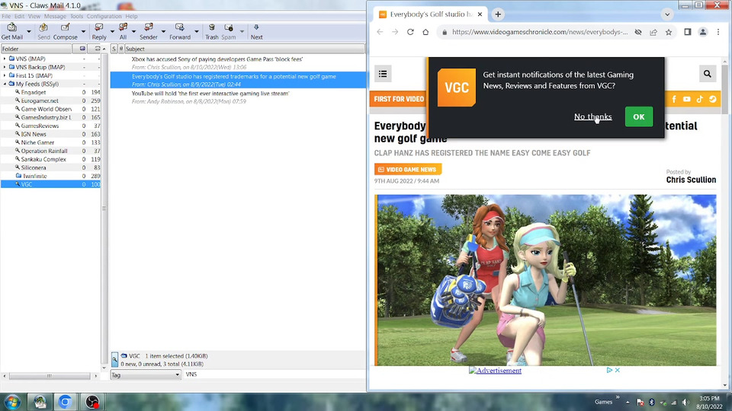Open Forward dropdown arrow
Image resolution: width=732 pixels, height=411 pixels.
(197, 32)
